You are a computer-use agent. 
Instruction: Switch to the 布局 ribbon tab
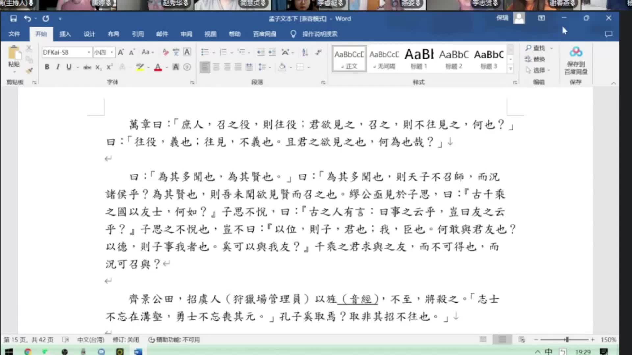coord(114,34)
